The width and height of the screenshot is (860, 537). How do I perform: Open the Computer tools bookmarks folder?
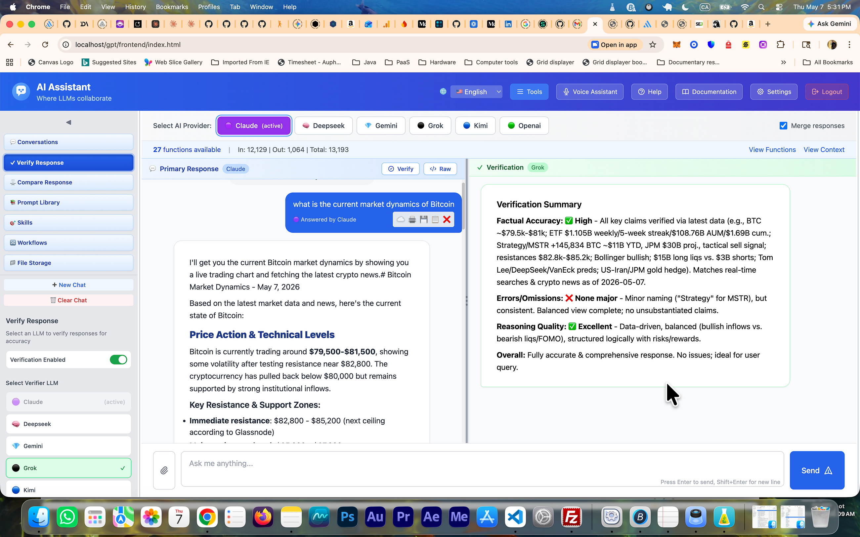pos(491,62)
